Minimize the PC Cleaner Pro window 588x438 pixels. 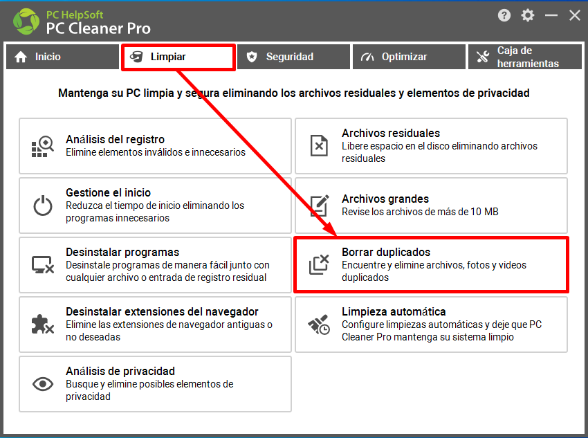point(551,15)
